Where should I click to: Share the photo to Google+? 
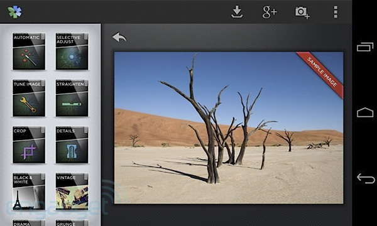(x=270, y=12)
